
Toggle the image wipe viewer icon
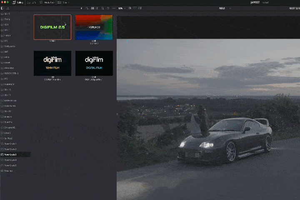pos(130,8)
